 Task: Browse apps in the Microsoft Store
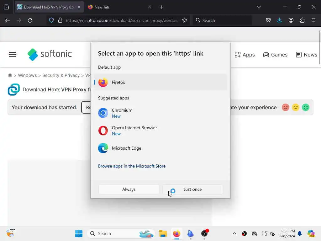click(x=132, y=166)
